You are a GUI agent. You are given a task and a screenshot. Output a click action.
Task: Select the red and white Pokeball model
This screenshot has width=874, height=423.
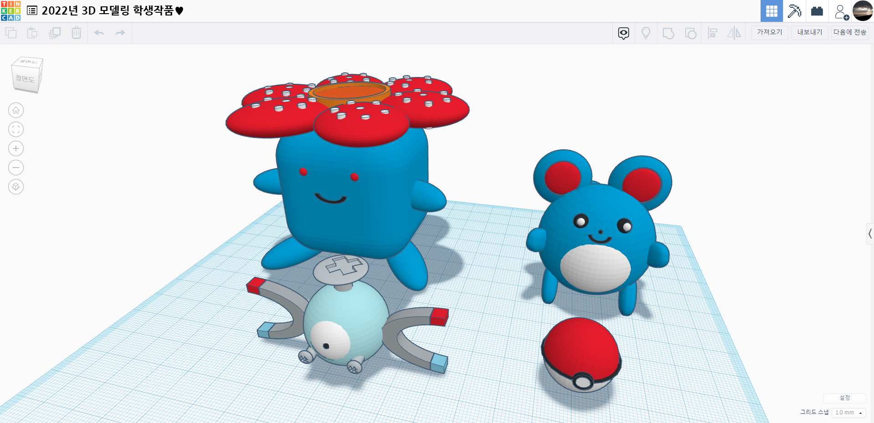[581, 355]
